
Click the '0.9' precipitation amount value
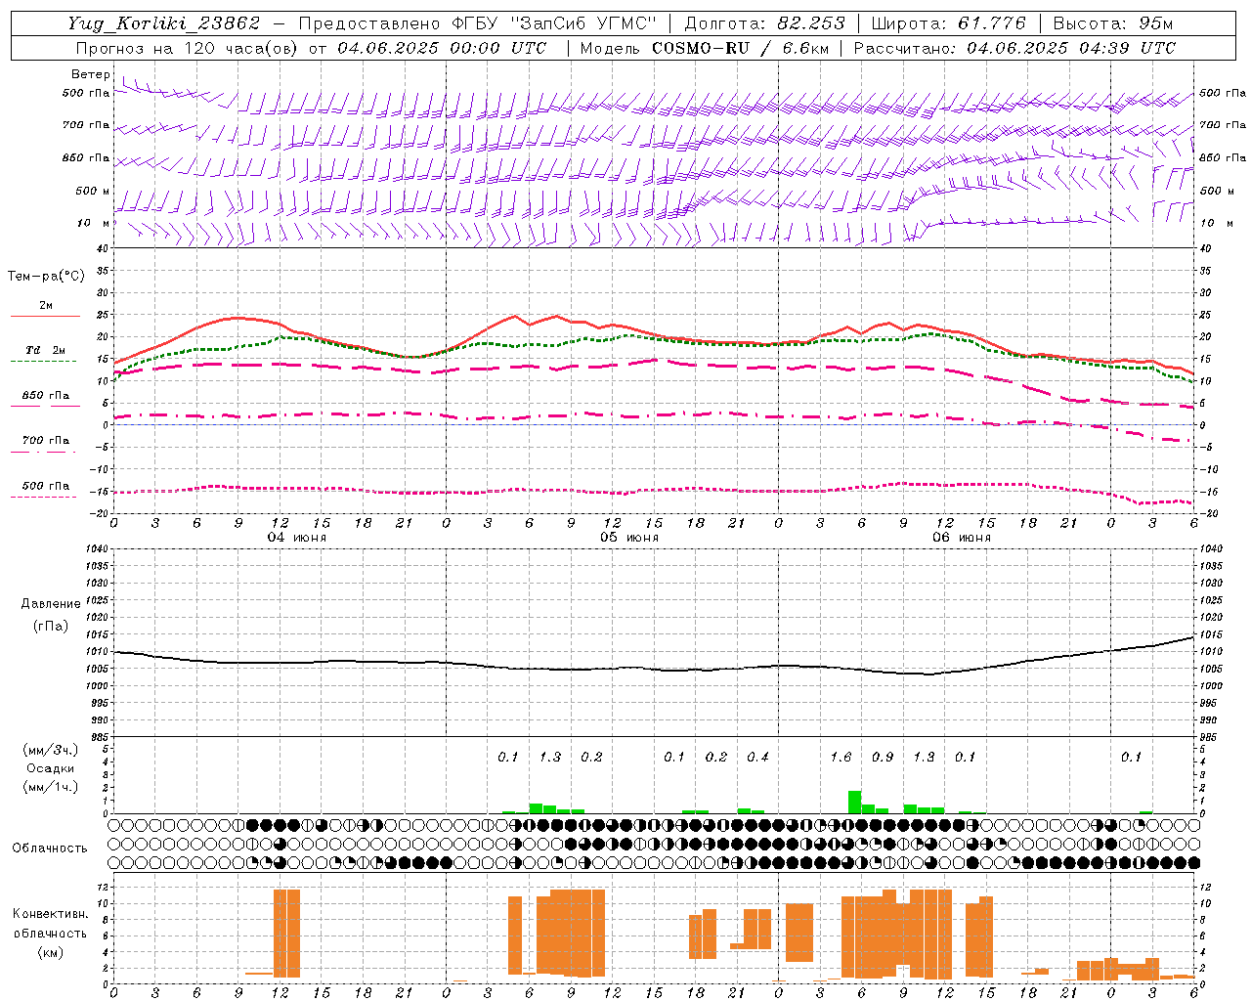point(883,757)
